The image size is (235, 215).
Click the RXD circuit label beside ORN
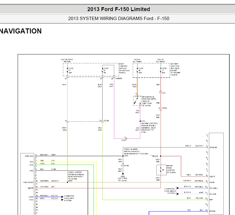coord(53,164)
